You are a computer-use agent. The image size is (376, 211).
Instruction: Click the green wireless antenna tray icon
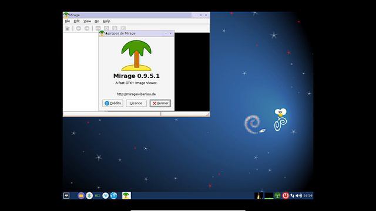(x=277, y=196)
